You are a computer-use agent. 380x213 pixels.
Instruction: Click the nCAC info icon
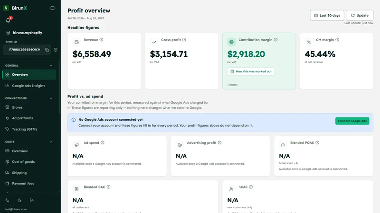pyautogui.click(x=251, y=186)
